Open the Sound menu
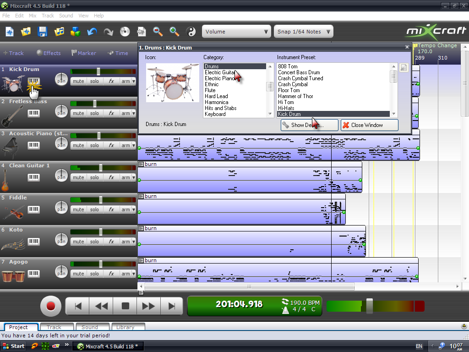The image size is (469, 352). [x=66, y=16]
